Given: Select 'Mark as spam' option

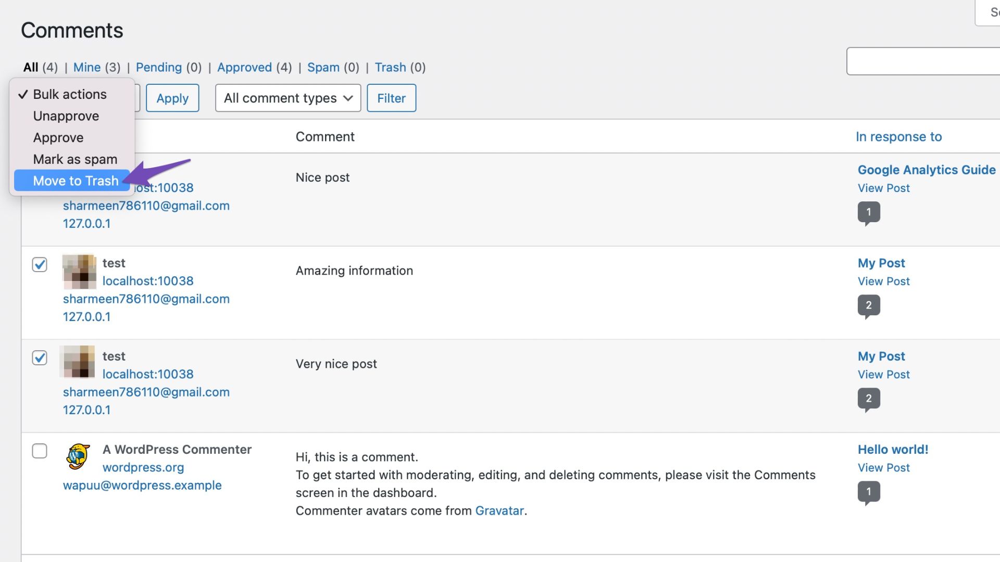Looking at the screenshot, I should click(x=75, y=159).
